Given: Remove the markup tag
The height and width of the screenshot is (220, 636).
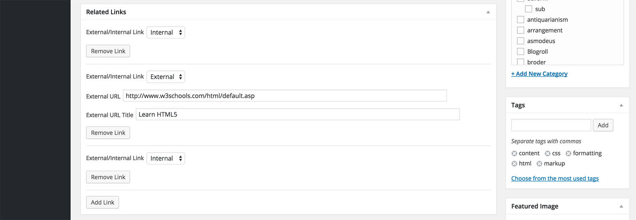Looking at the screenshot, I should pyautogui.click(x=539, y=164).
